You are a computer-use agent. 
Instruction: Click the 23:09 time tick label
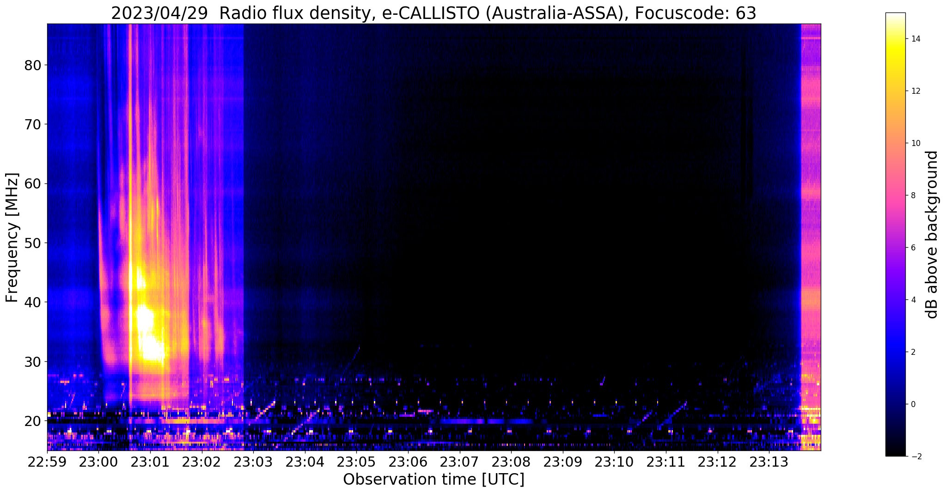(x=563, y=462)
